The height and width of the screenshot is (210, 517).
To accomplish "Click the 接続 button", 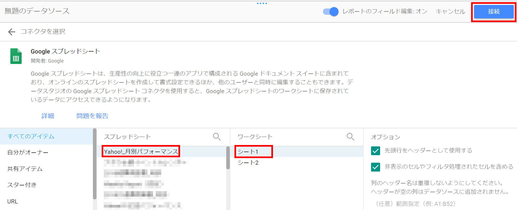I will pyautogui.click(x=494, y=11).
